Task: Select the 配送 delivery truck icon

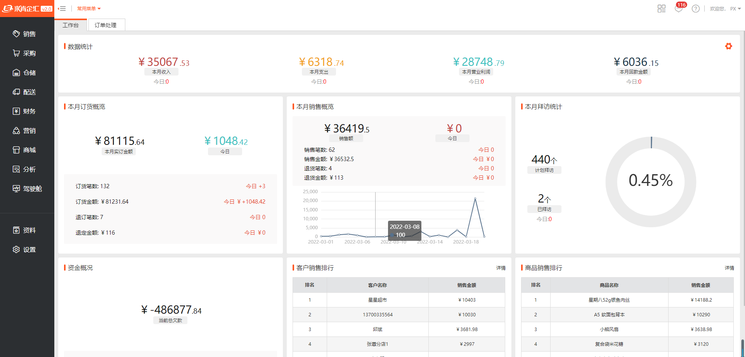Action: (16, 92)
